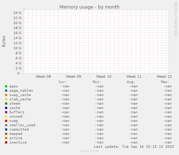Click the blue page_tables legend swatch

coord(6,91)
